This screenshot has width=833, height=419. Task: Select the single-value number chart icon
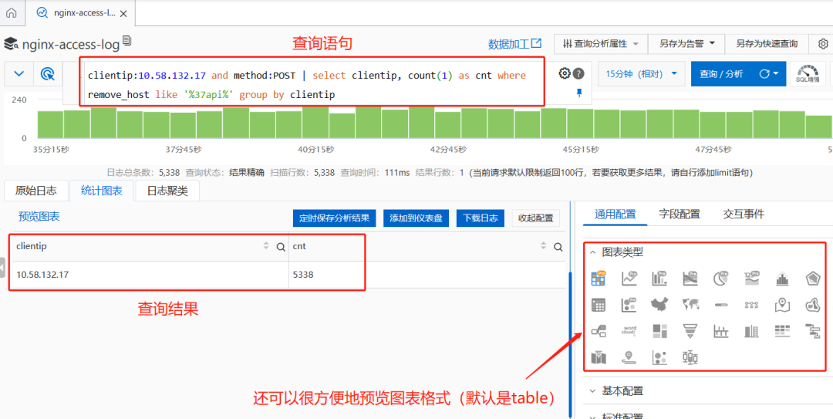(752, 277)
